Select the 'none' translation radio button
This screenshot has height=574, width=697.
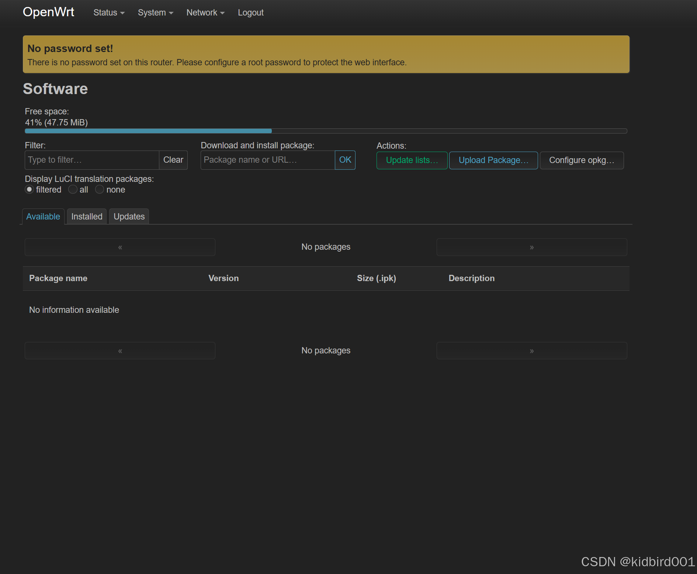pyautogui.click(x=100, y=189)
